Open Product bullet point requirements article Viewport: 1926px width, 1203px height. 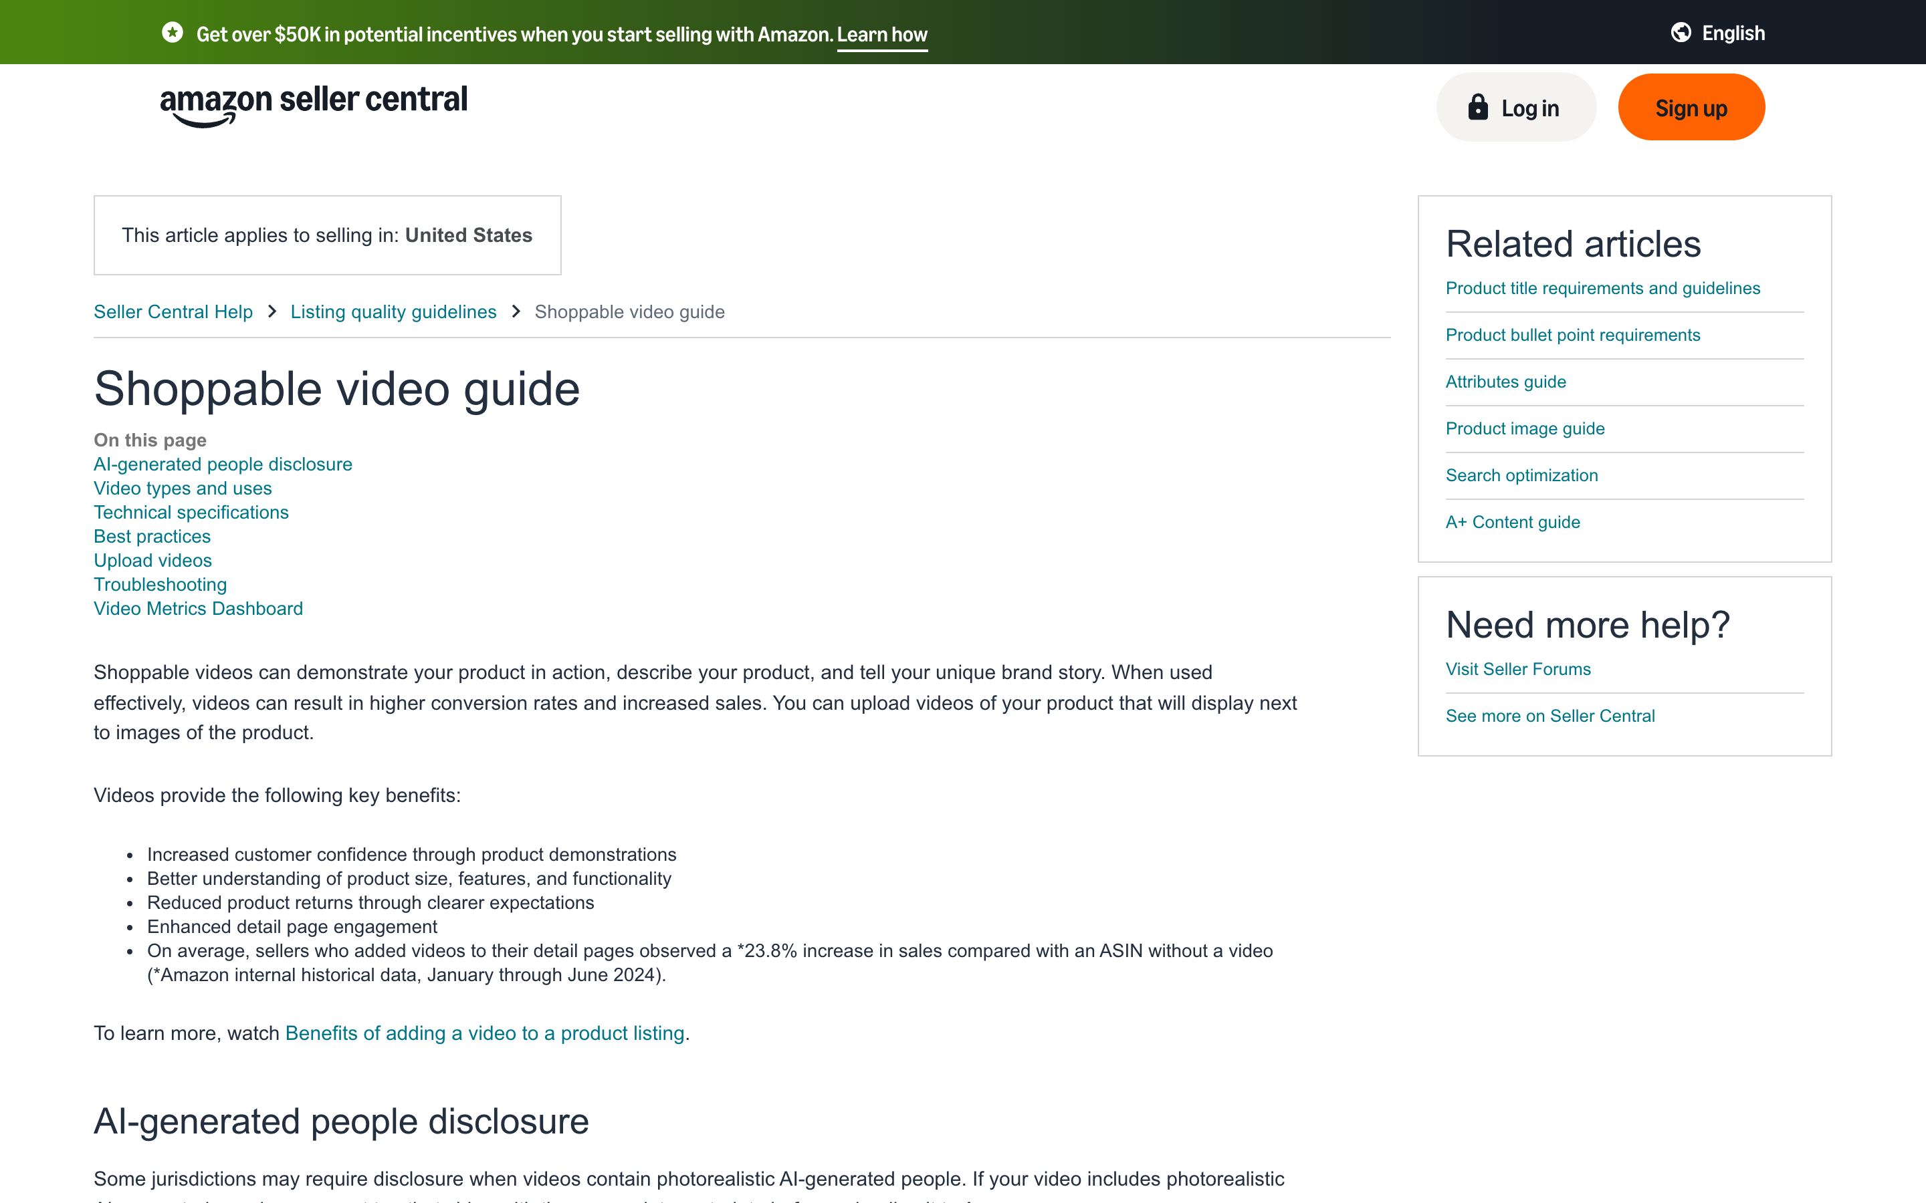(x=1573, y=335)
